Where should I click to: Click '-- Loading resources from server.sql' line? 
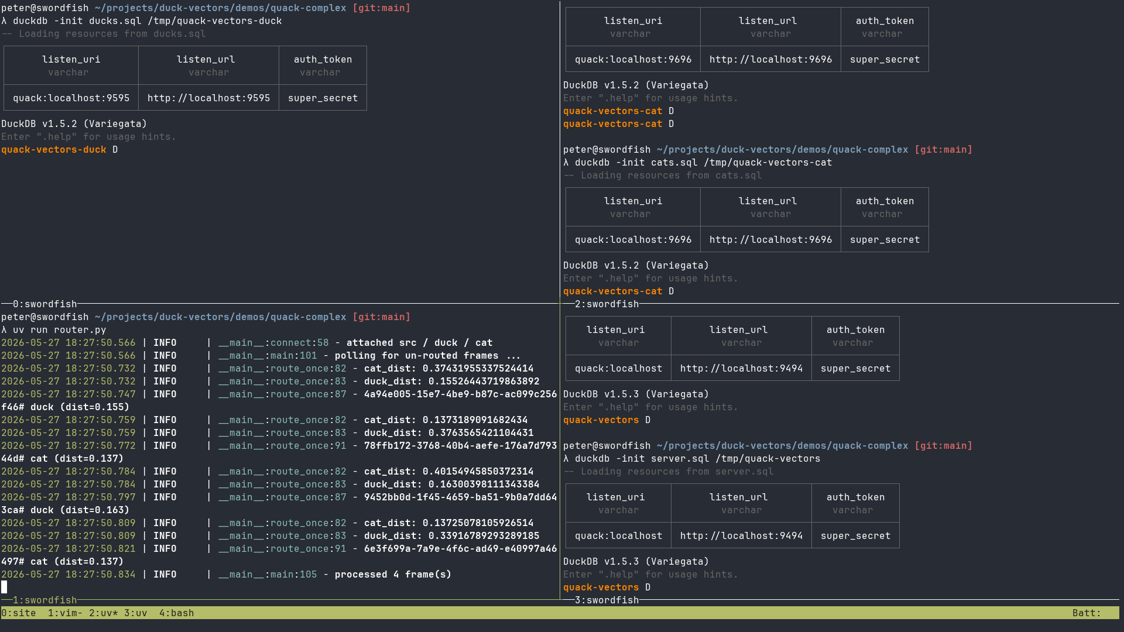(669, 471)
